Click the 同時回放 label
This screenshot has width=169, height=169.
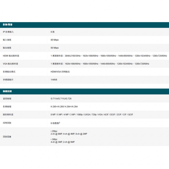pos(7,123)
